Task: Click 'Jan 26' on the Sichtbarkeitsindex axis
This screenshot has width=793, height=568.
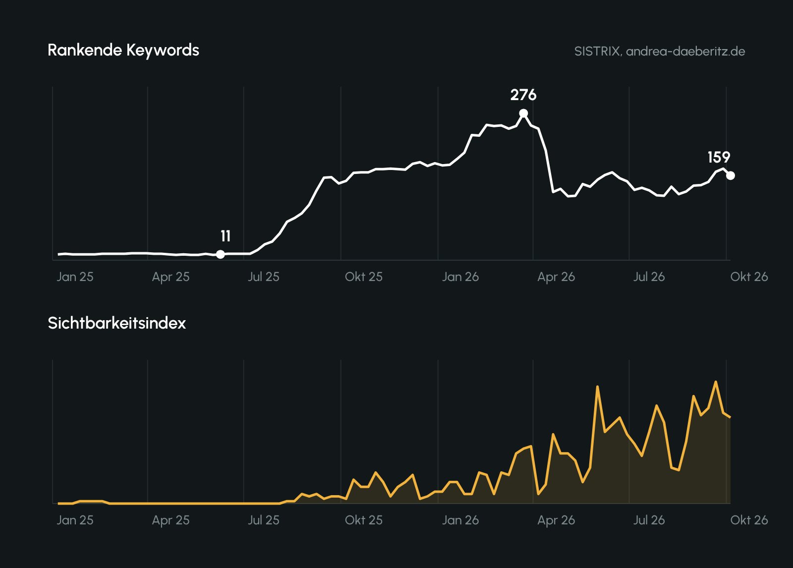Action: [x=460, y=520]
